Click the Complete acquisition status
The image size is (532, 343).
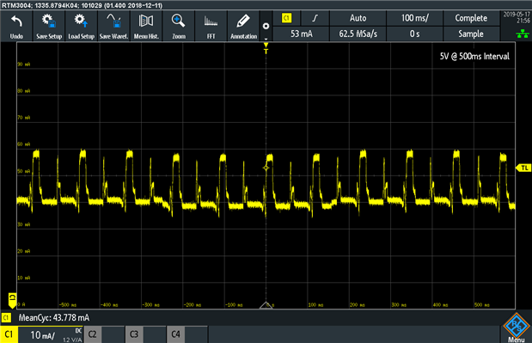pyautogui.click(x=471, y=18)
